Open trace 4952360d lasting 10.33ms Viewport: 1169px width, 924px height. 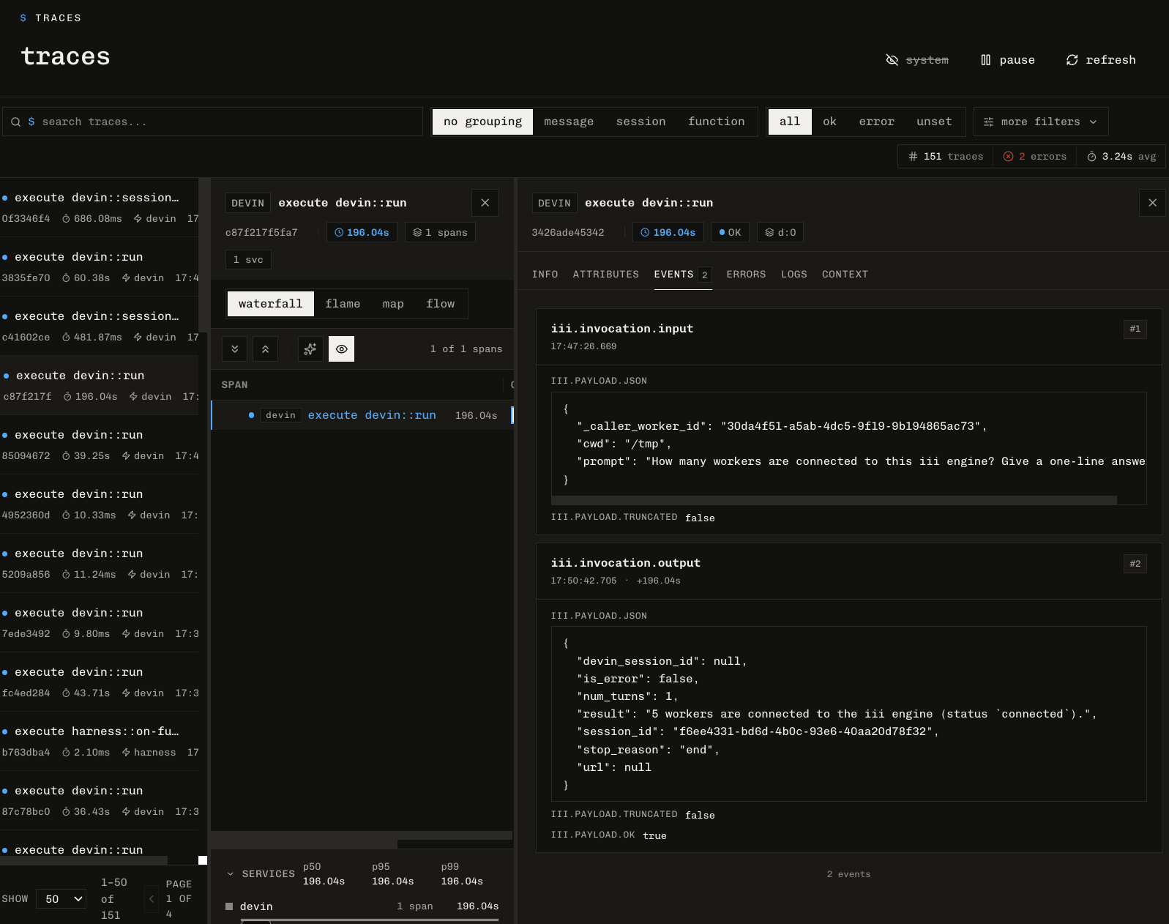pos(100,504)
